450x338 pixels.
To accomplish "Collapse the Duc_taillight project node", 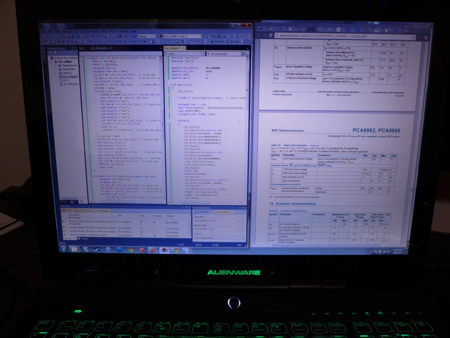I will [52, 62].
